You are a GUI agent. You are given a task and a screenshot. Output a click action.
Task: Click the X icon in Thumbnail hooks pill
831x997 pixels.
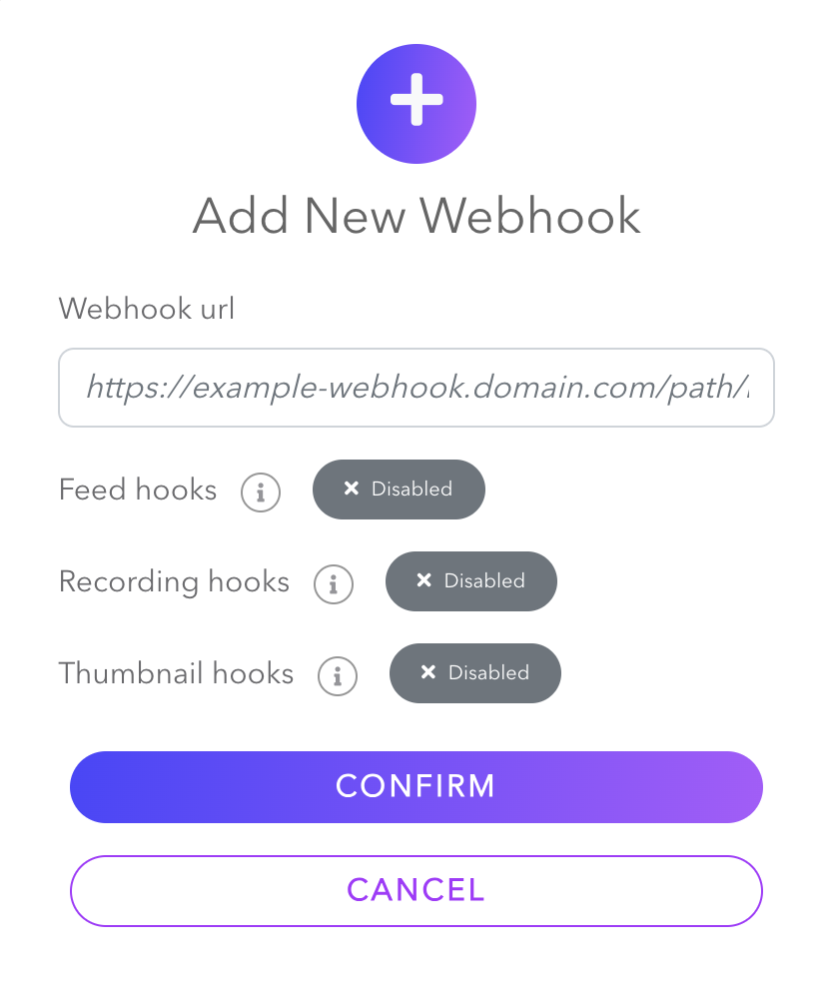(428, 672)
